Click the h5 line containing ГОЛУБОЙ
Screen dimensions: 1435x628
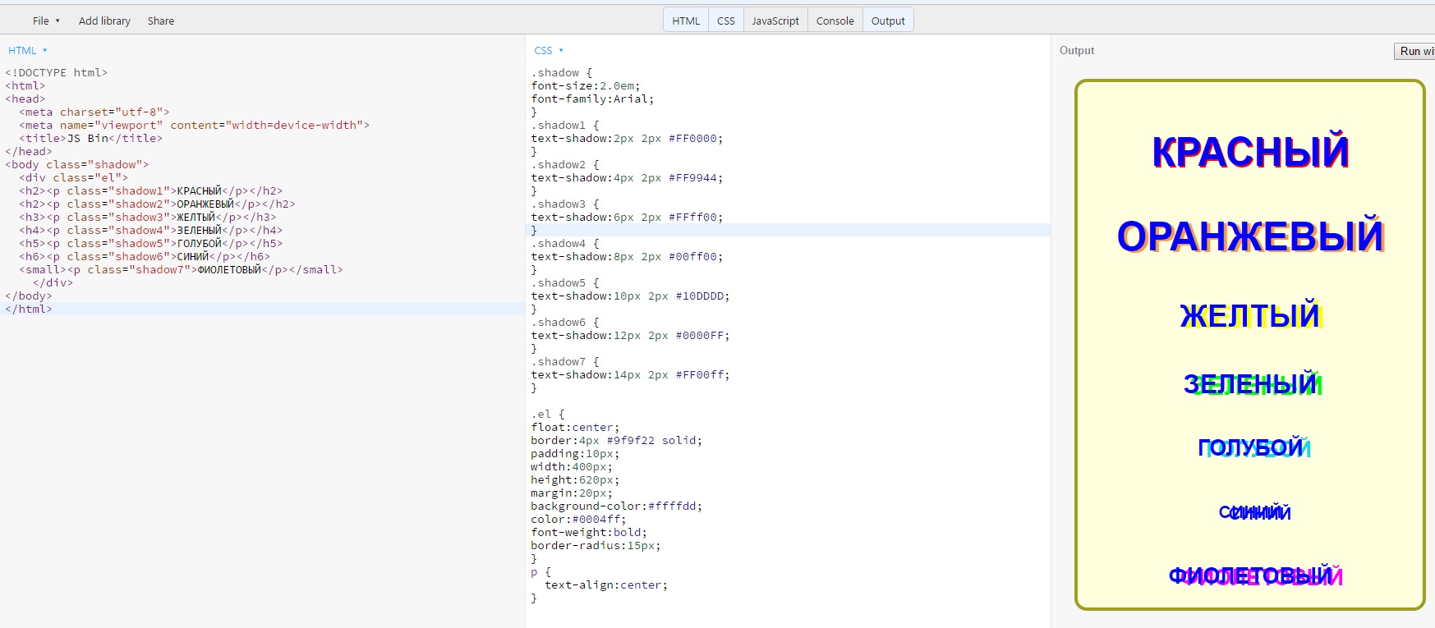click(150, 243)
